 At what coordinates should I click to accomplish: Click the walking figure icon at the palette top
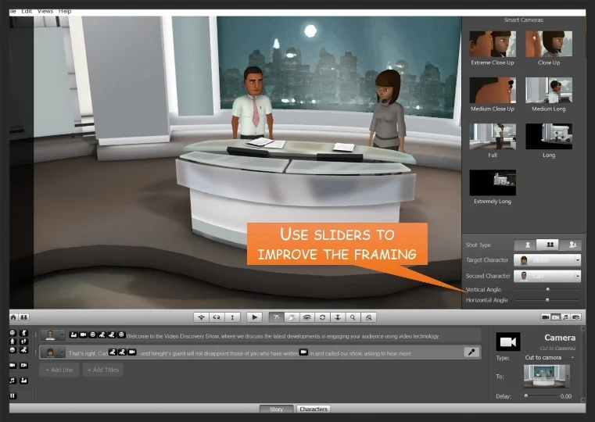click(x=24, y=333)
